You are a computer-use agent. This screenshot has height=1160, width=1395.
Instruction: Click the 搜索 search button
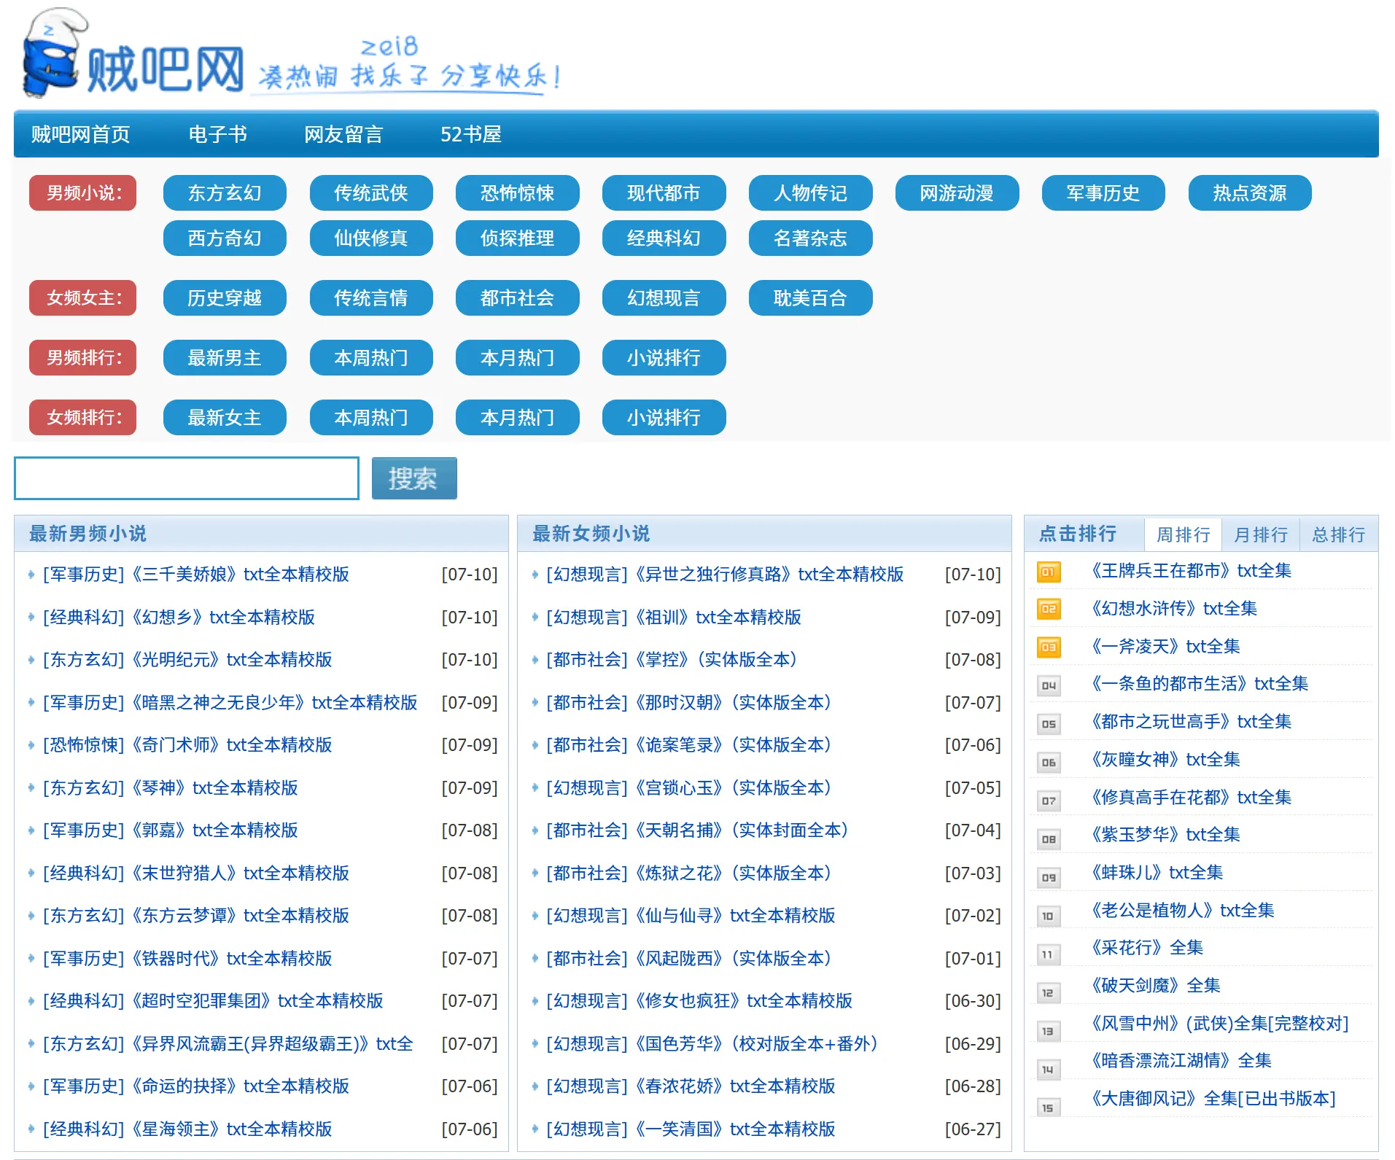(413, 478)
